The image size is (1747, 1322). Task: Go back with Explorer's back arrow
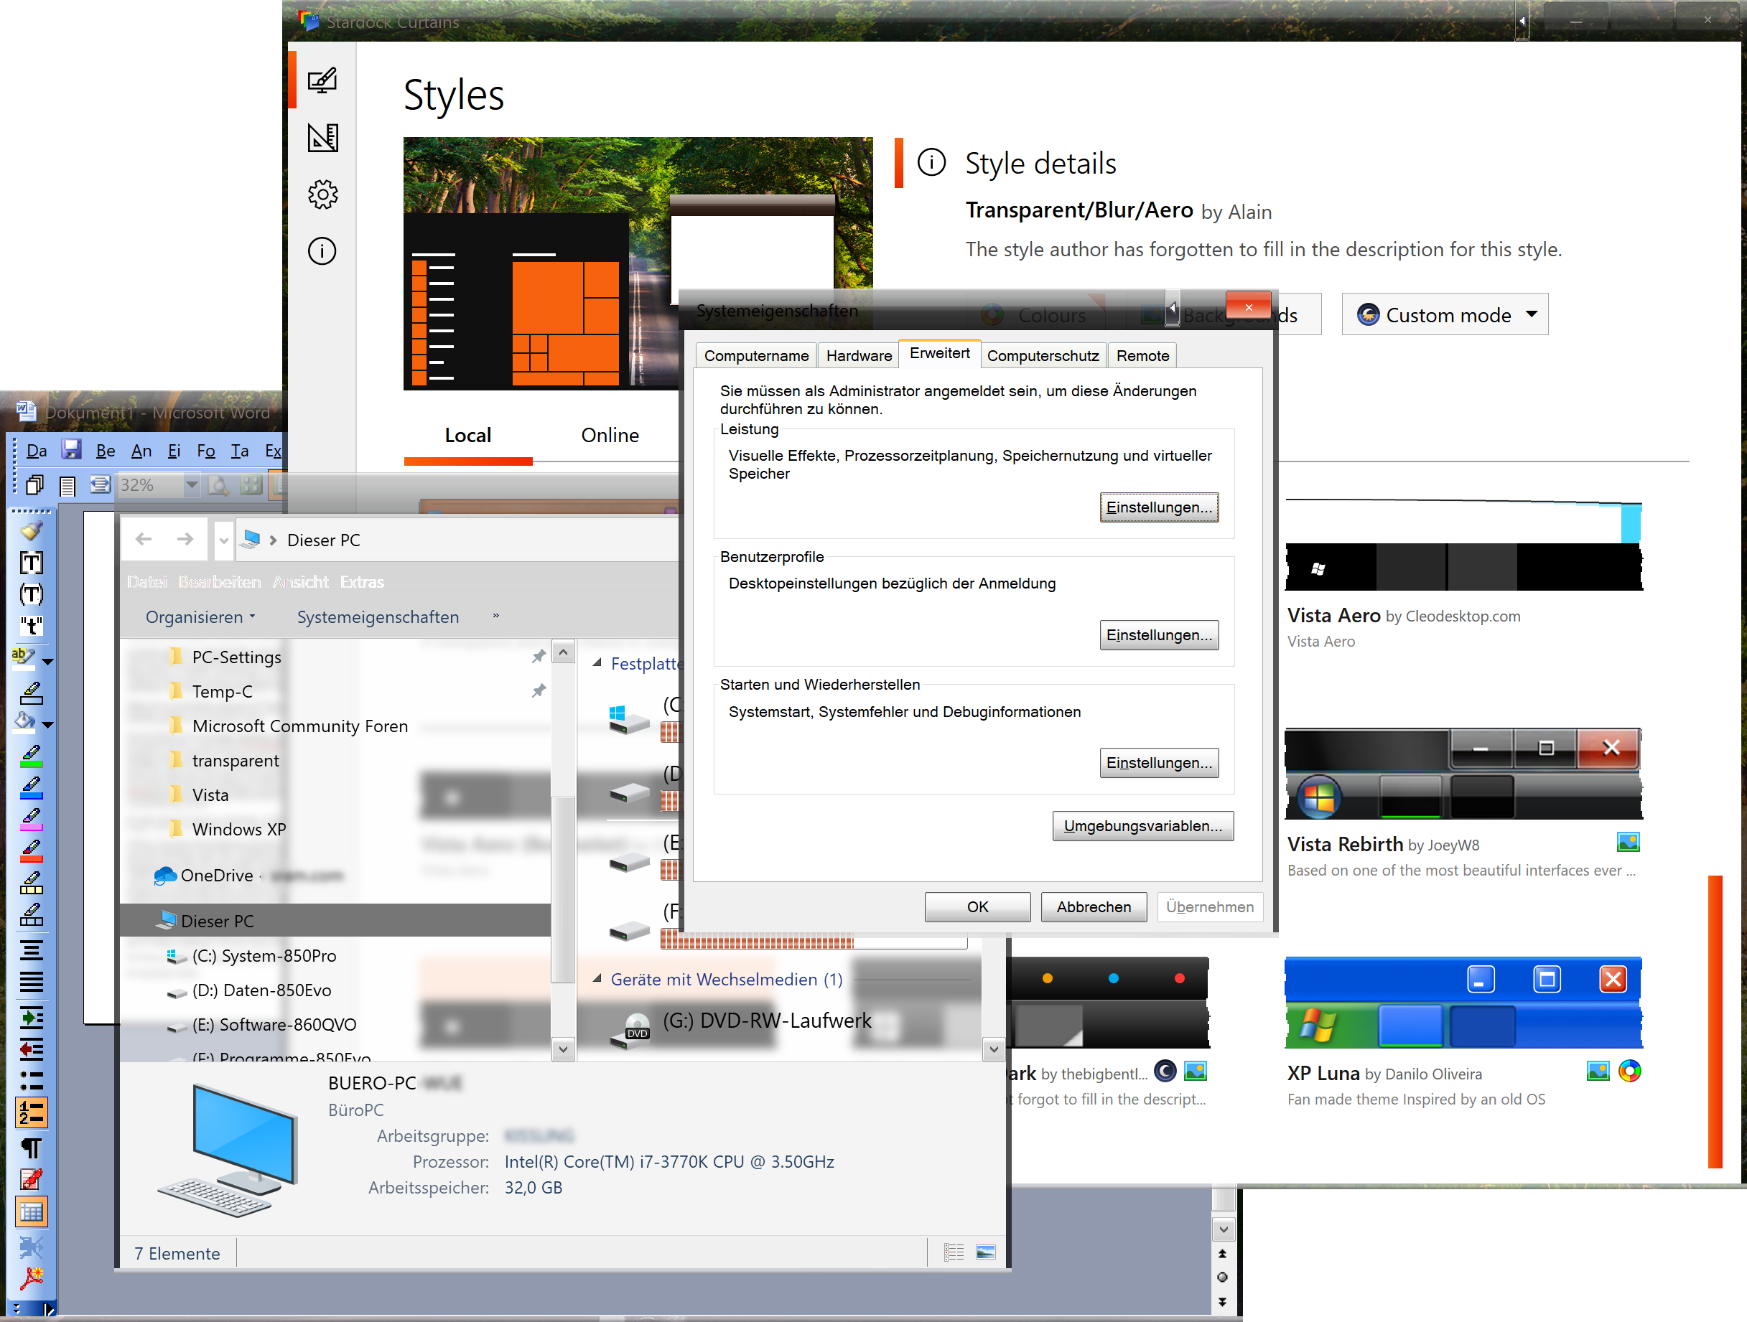143,540
